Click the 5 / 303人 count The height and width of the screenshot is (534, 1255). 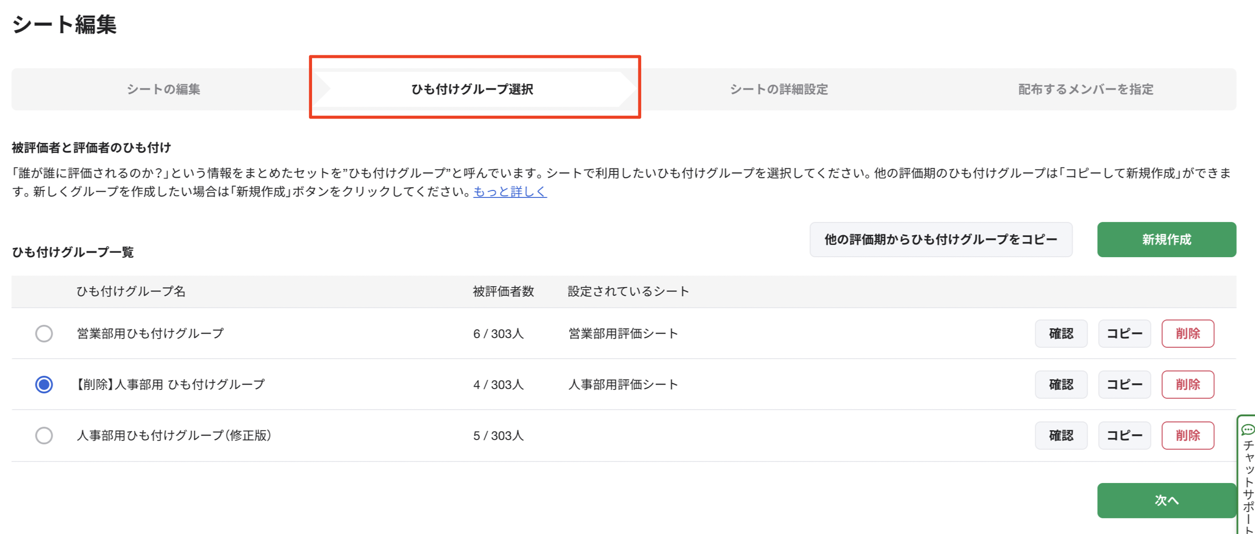pyautogui.click(x=498, y=436)
